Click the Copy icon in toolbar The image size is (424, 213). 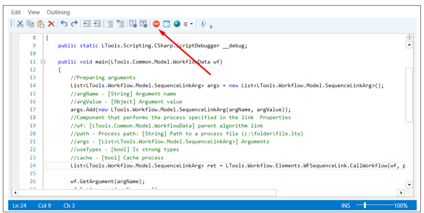pos(30,24)
